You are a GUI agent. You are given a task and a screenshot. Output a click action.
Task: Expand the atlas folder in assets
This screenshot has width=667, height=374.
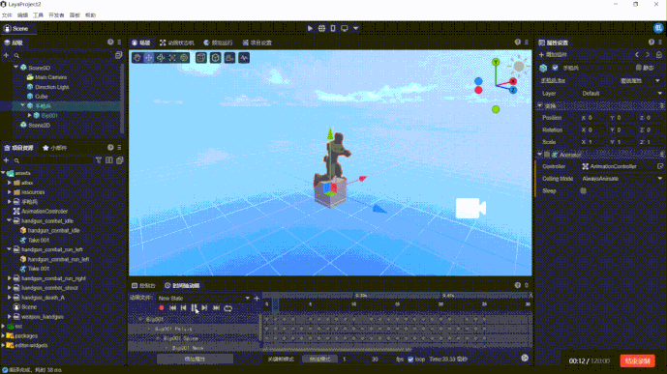[10, 183]
